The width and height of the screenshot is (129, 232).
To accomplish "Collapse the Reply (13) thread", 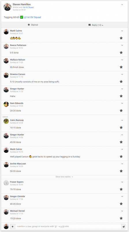I will pyautogui.click(x=96, y=25).
